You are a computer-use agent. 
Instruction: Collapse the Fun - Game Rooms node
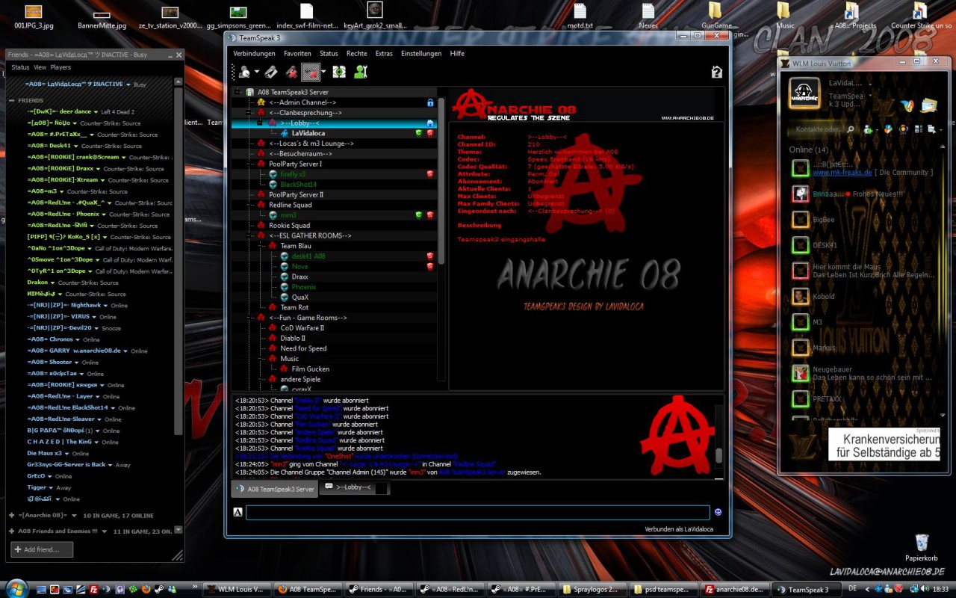(249, 318)
